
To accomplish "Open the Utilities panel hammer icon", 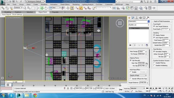I will (148, 18).
